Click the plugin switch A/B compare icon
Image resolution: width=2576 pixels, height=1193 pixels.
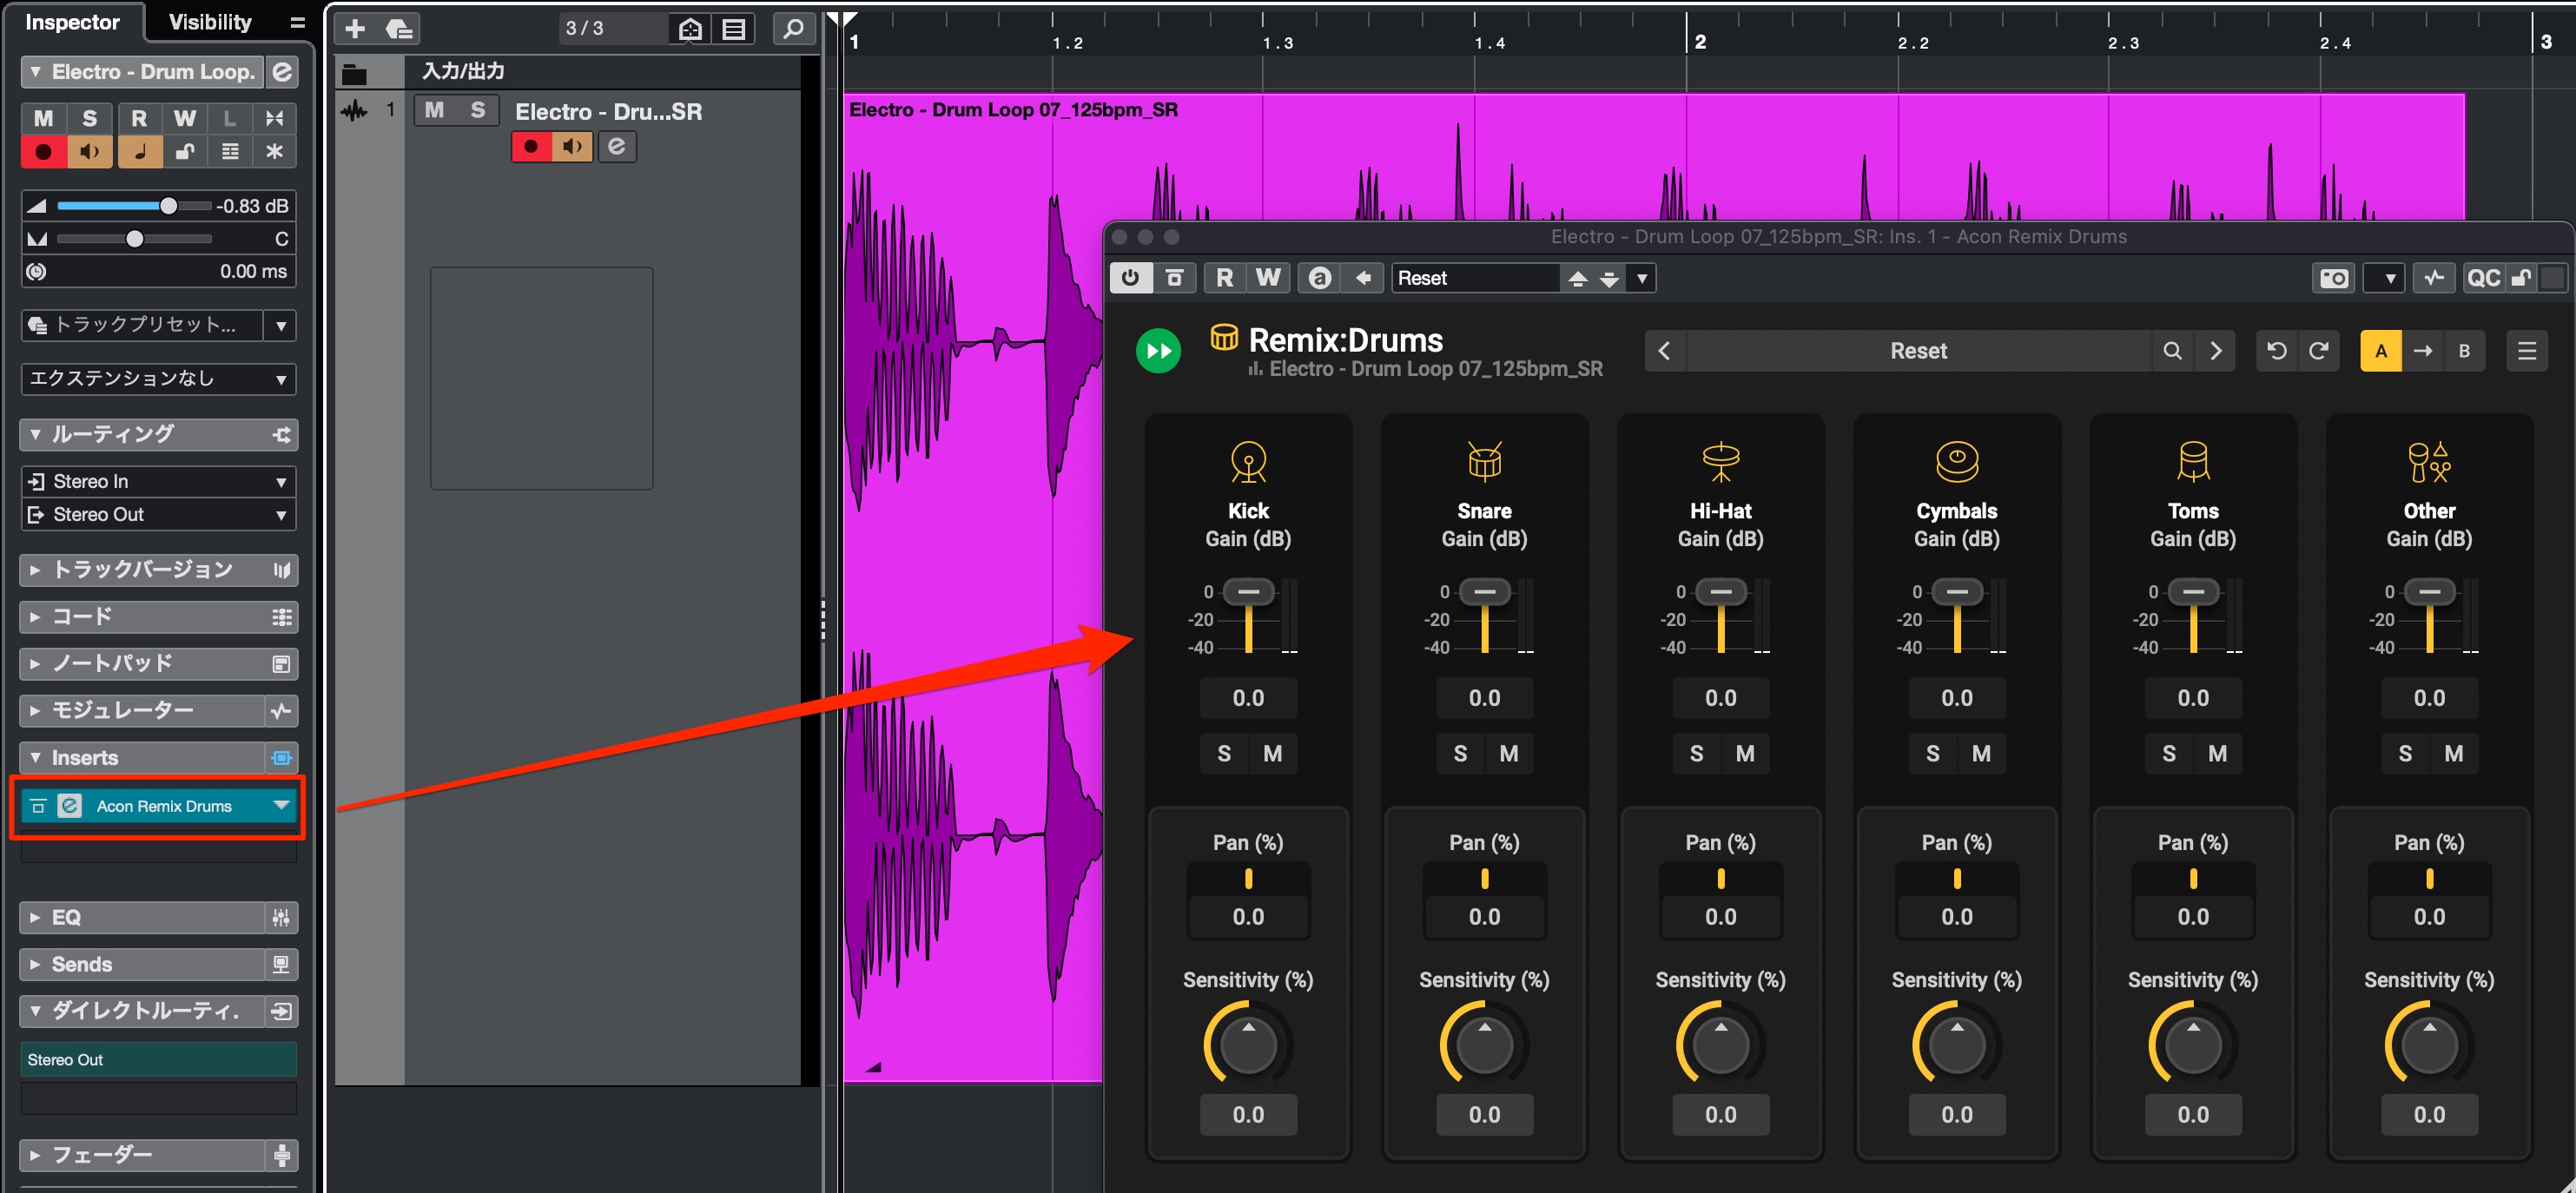(x=1320, y=278)
